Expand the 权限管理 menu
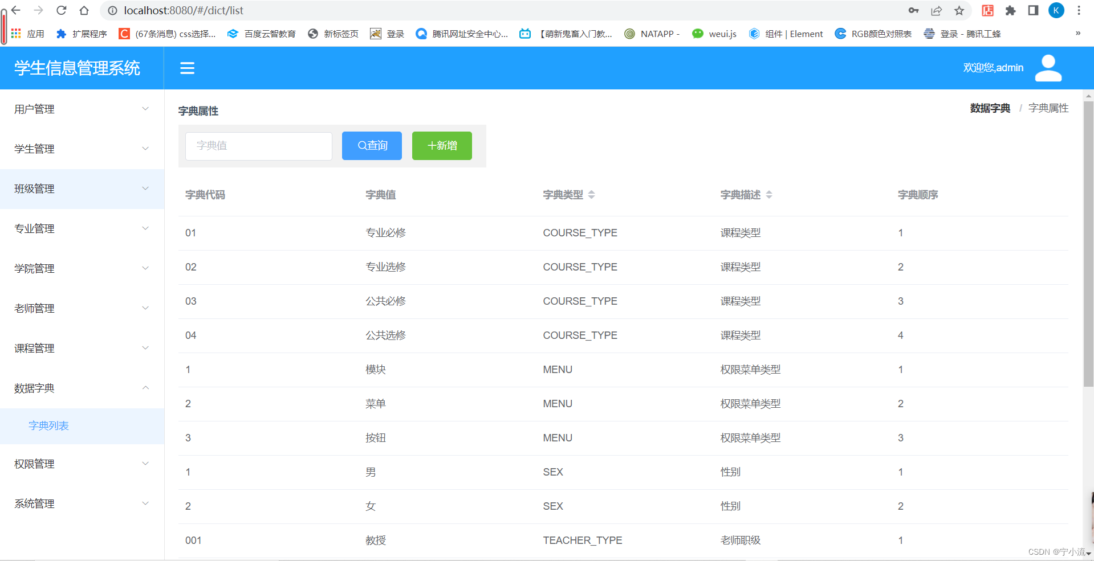 [82, 464]
